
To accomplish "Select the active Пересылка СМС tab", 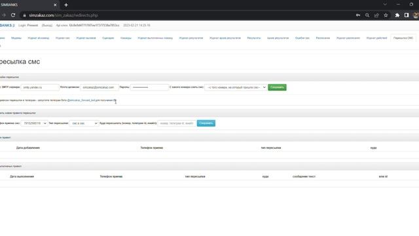I will [x=403, y=38].
